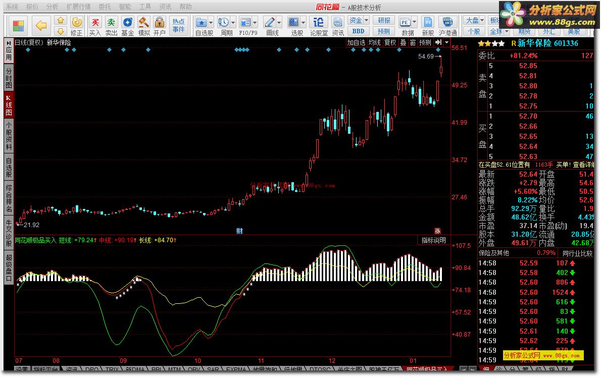601x377 pixels.
Task: Click the yellow down arrow icon
Action: point(60,31)
